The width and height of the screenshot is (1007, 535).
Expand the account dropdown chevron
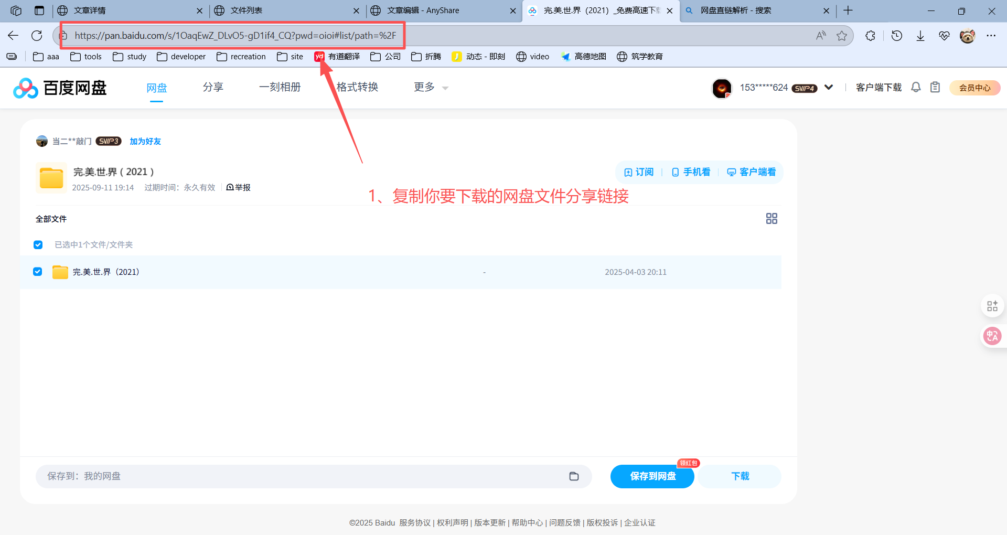[x=829, y=88]
